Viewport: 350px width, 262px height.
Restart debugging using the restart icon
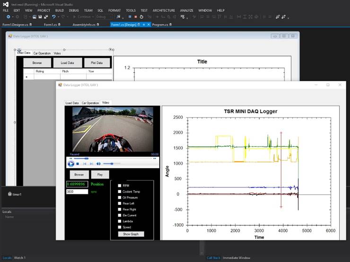pyautogui.click(x=141, y=17)
